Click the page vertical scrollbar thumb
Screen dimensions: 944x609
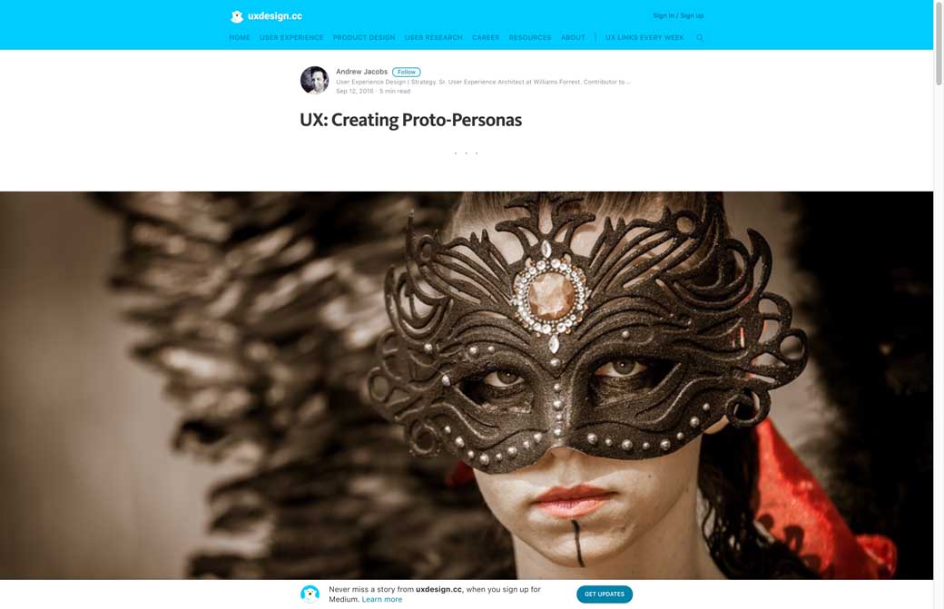coord(939,43)
